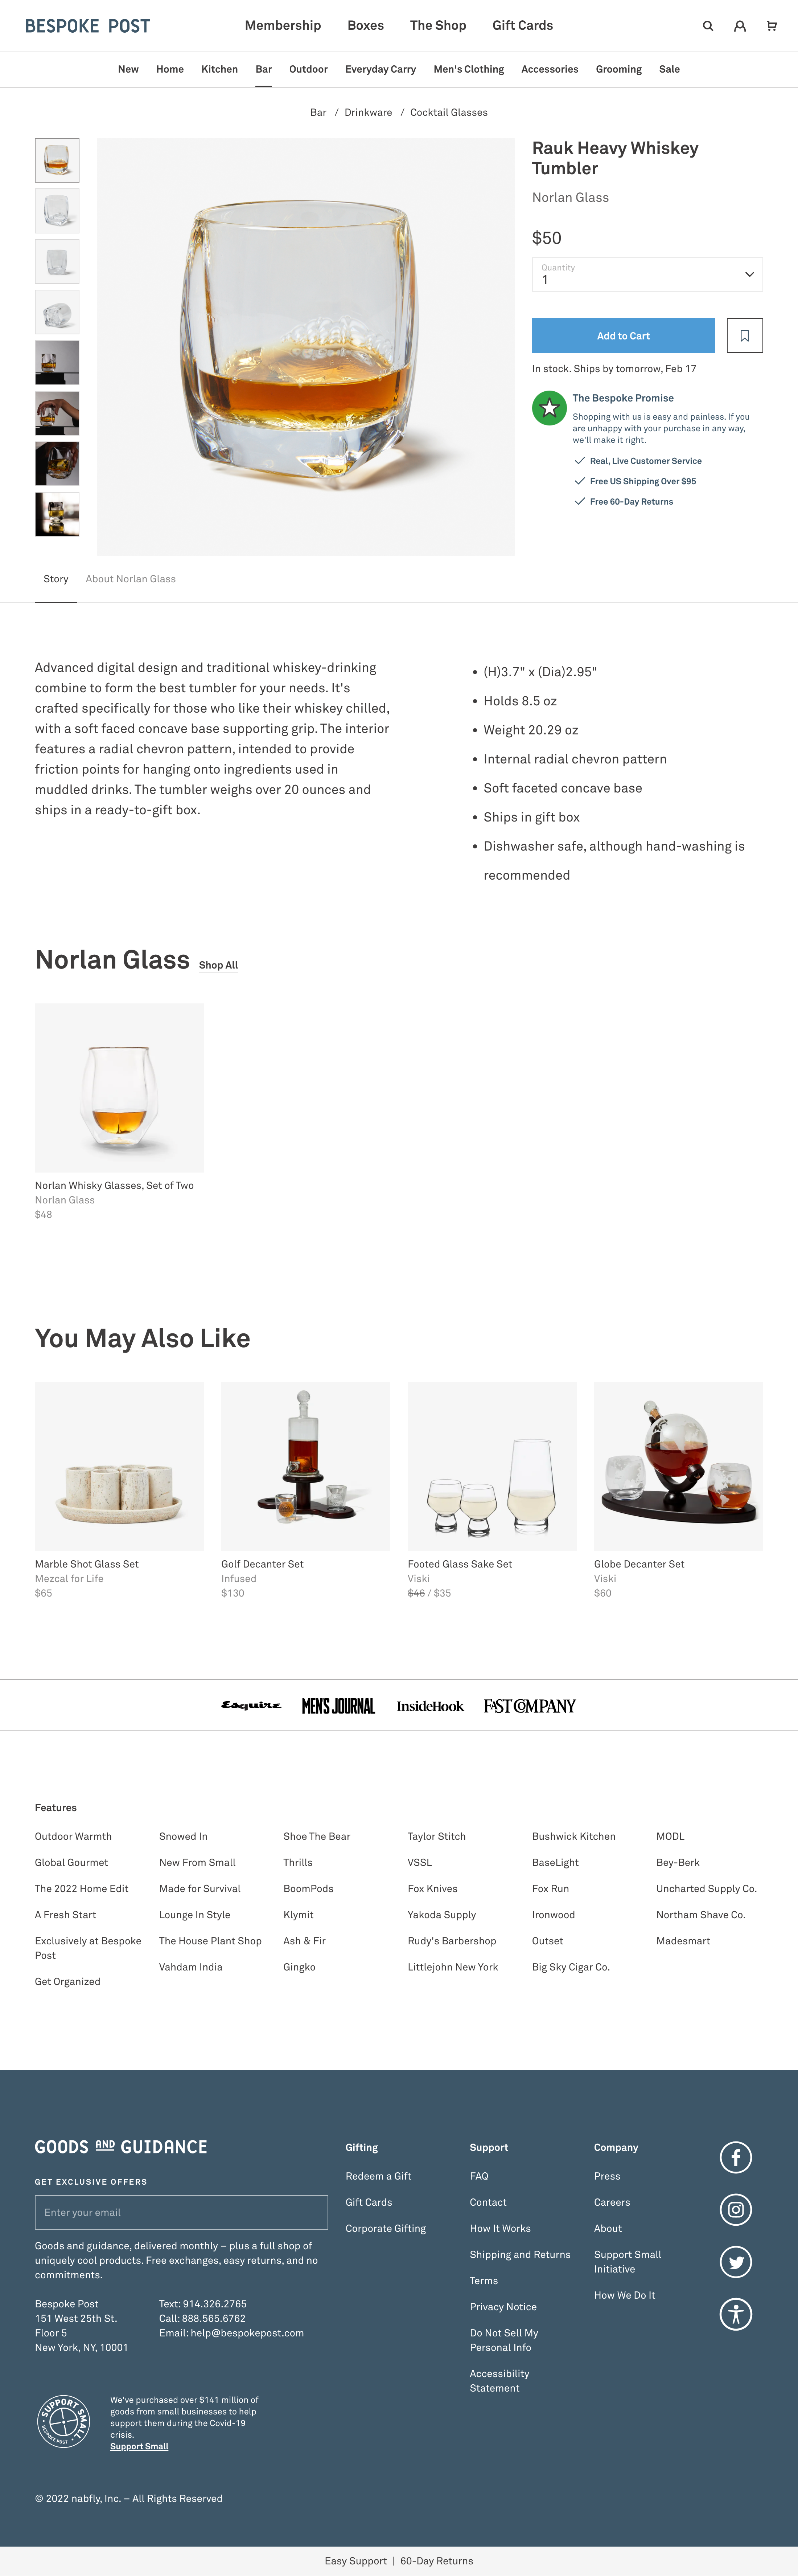Screen dimensions: 798x2576
Task: Save item with the bookmark icon
Action: coord(744,336)
